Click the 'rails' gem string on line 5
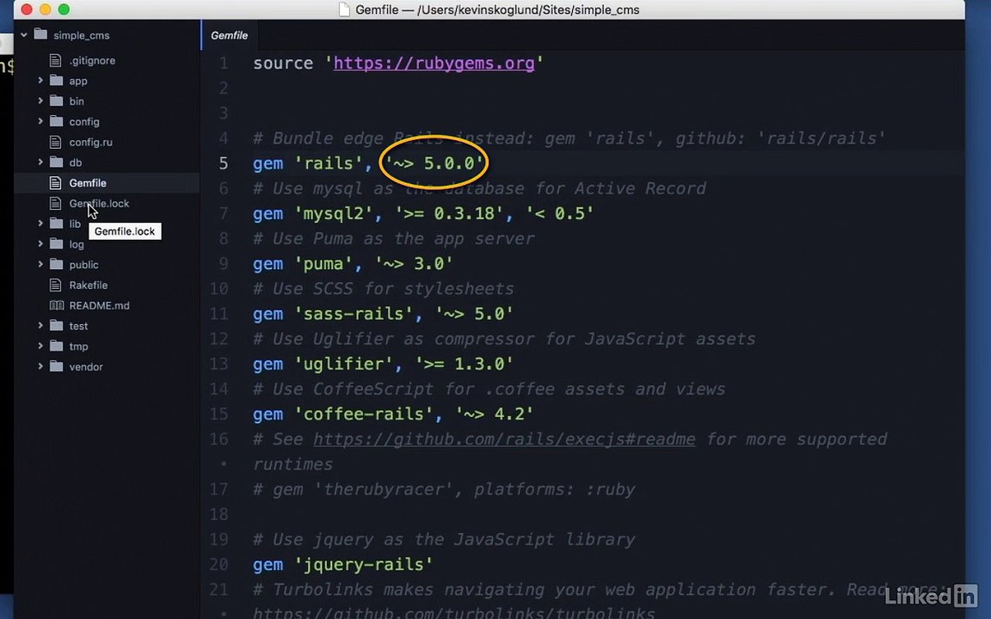991x619 pixels. 328,163
